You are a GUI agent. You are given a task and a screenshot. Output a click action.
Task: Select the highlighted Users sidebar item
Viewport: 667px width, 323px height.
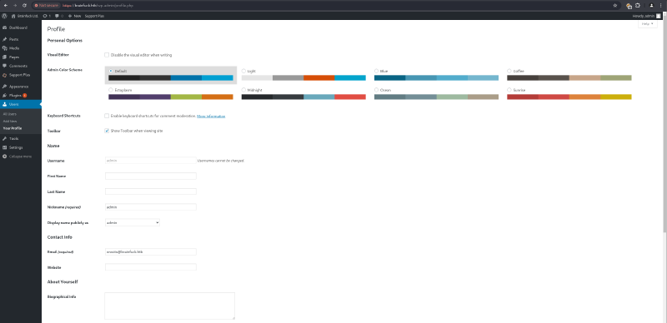pos(20,104)
